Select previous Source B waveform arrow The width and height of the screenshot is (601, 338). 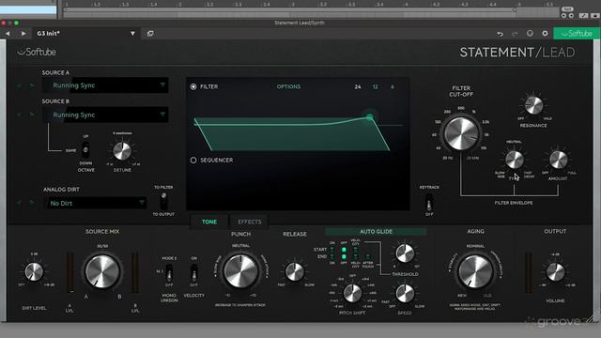coord(19,115)
